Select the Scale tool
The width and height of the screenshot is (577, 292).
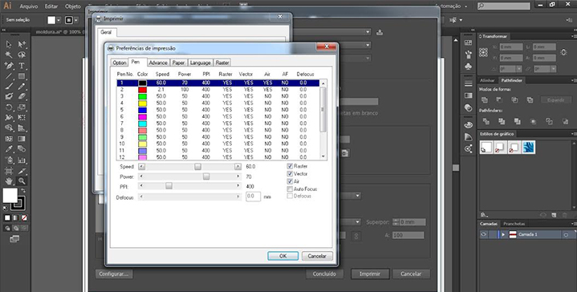pyautogui.click(x=22, y=107)
